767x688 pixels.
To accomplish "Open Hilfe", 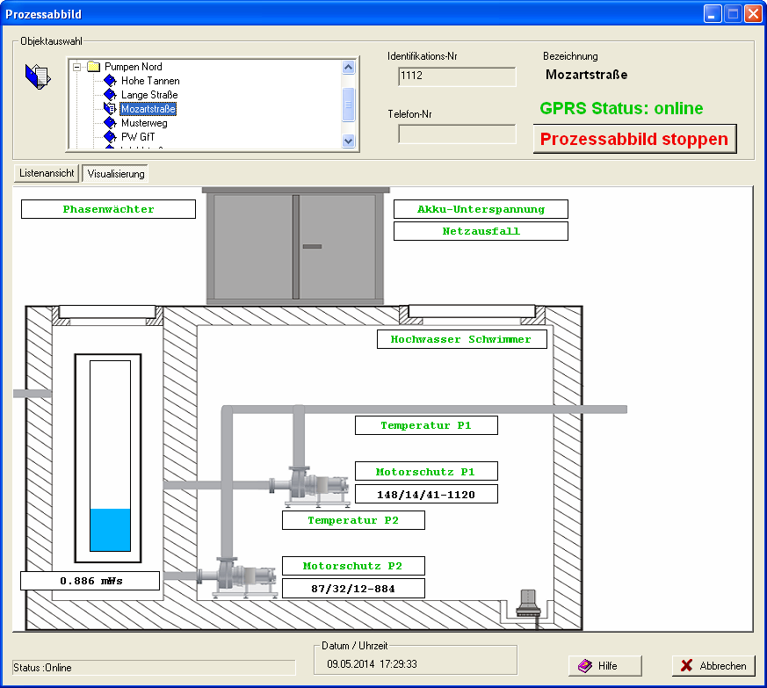I will tap(605, 666).
